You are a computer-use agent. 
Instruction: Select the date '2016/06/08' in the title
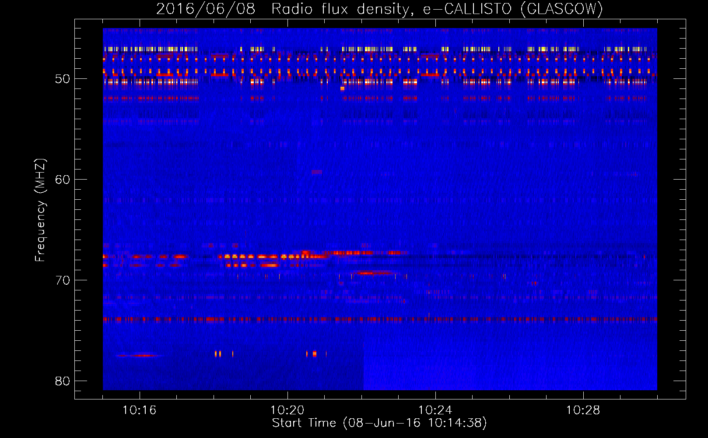click(206, 9)
